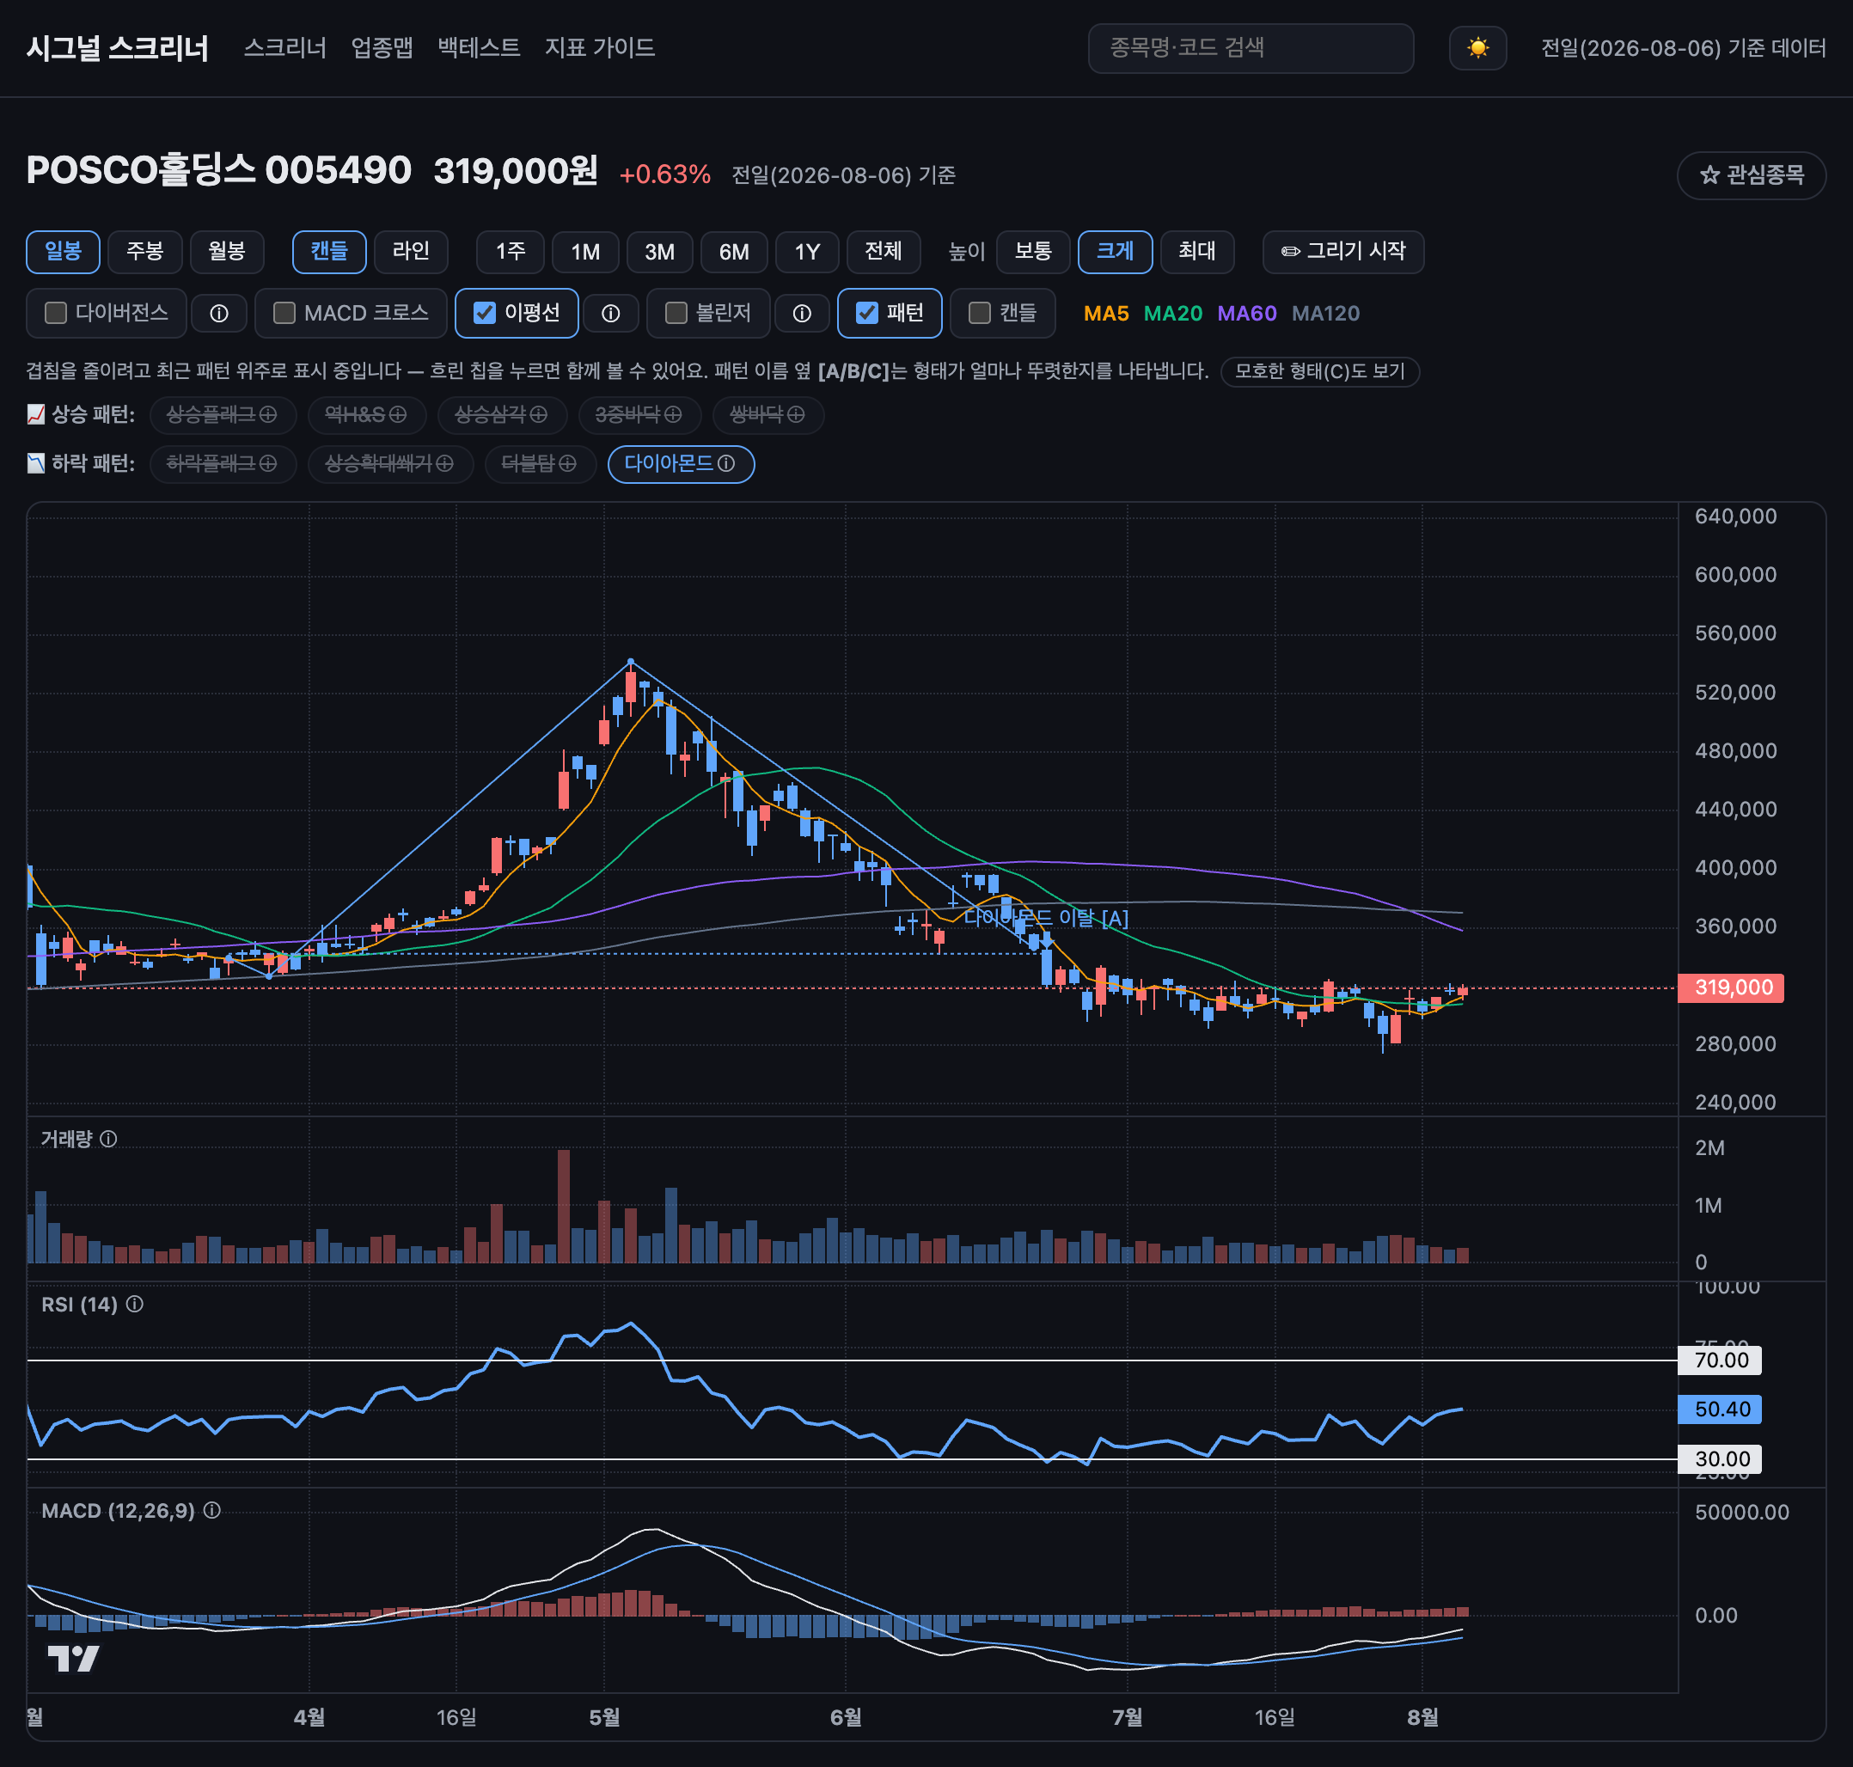Switch to the 주봉 weekly tab
The width and height of the screenshot is (1853, 1767).
pyautogui.click(x=145, y=252)
